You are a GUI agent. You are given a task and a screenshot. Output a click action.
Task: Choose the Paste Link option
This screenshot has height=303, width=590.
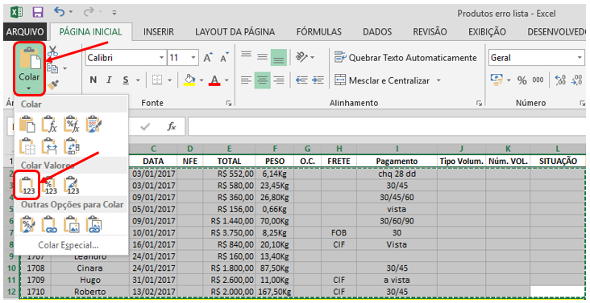pyautogui.click(x=49, y=224)
